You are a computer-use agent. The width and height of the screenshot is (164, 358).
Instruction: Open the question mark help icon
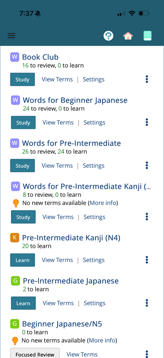point(108,36)
